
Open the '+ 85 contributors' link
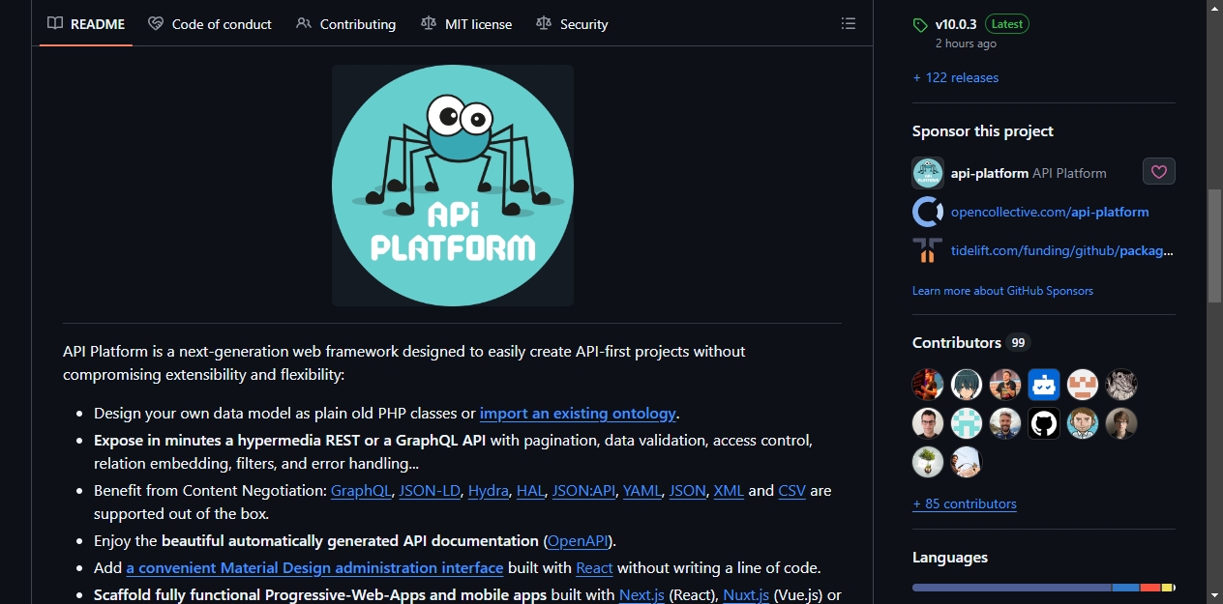point(965,503)
